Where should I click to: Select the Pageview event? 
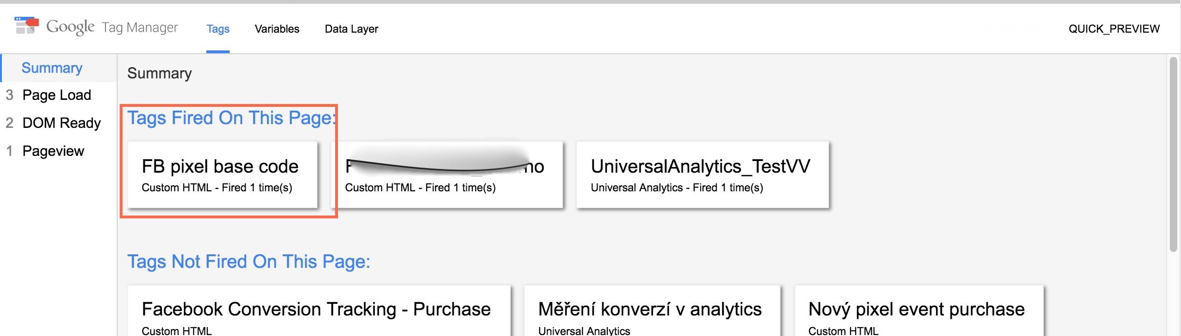[x=53, y=151]
